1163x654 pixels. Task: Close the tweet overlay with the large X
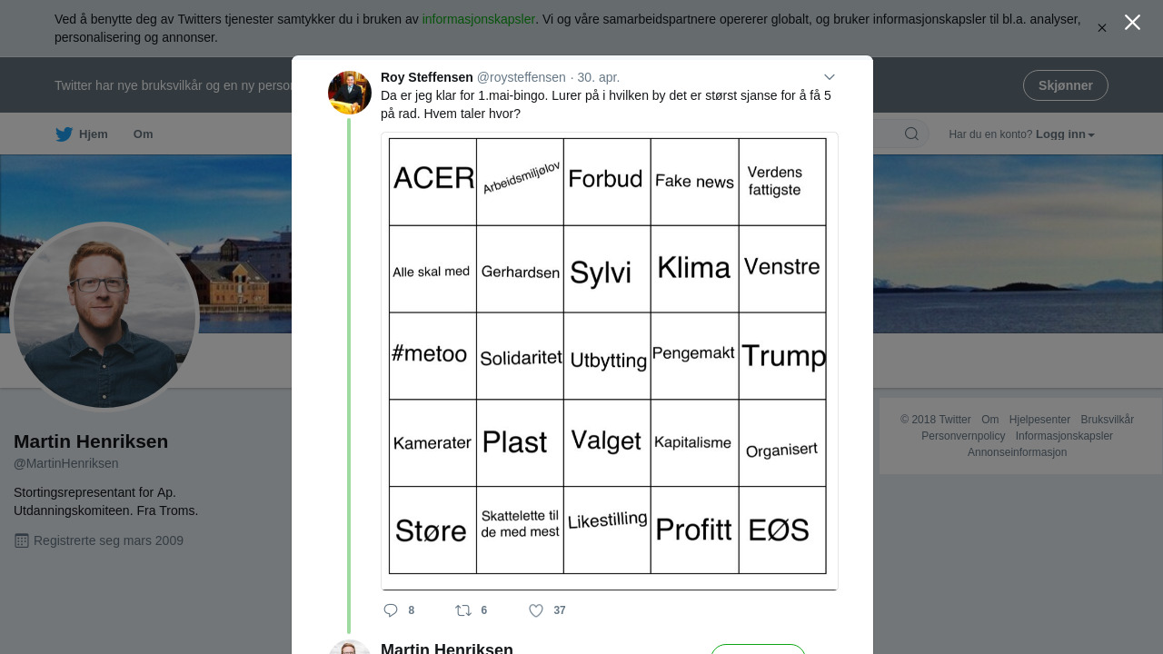tap(1132, 23)
